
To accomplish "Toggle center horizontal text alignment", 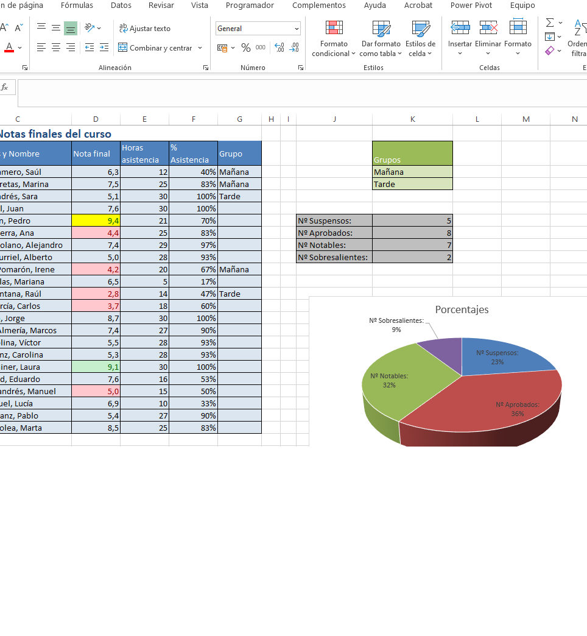I will point(56,48).
